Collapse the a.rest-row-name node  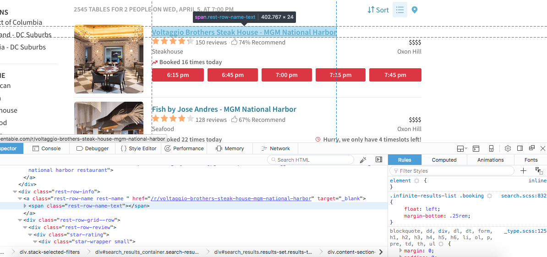20,199
